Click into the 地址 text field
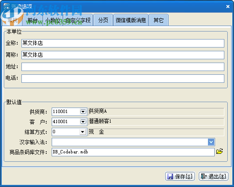Screen dimensions: 234x187 (x=123, y=67)
